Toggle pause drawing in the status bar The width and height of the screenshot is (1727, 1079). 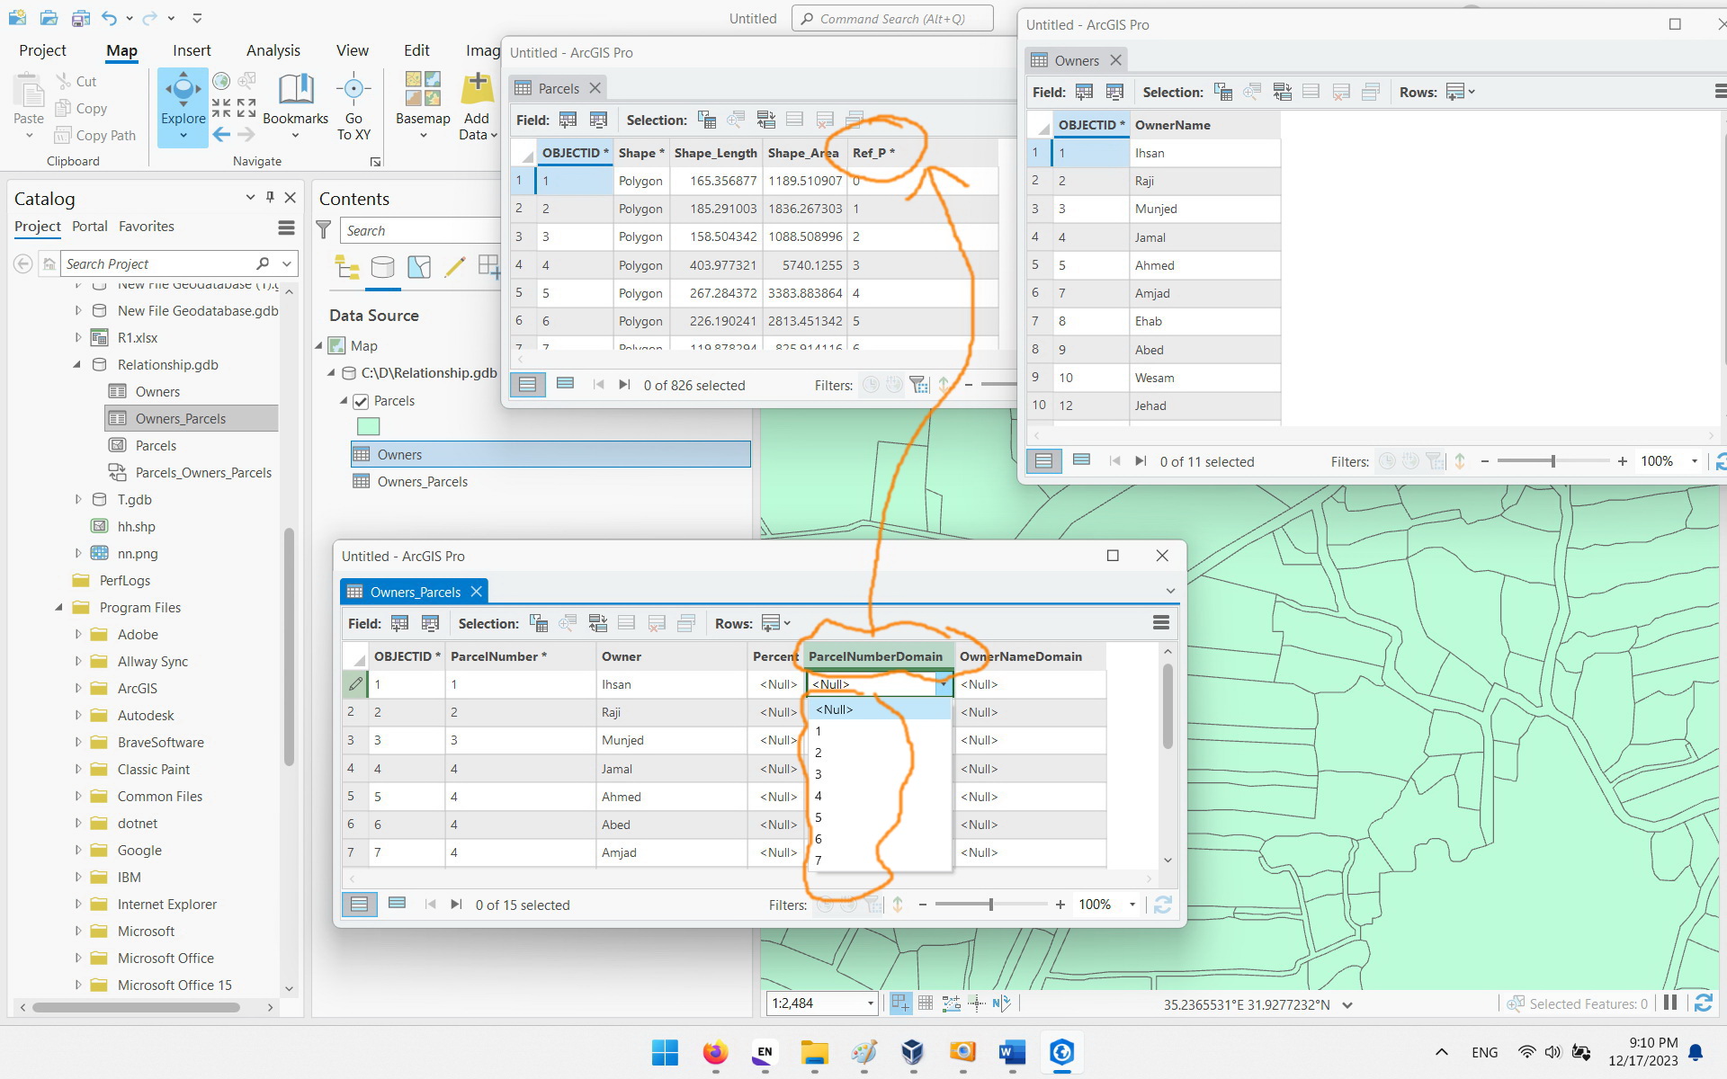[x=1671, y=1003]
